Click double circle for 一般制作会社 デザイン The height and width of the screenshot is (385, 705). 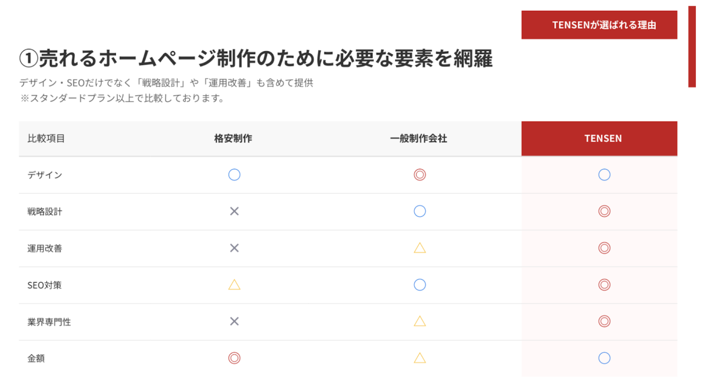point(420,175)
